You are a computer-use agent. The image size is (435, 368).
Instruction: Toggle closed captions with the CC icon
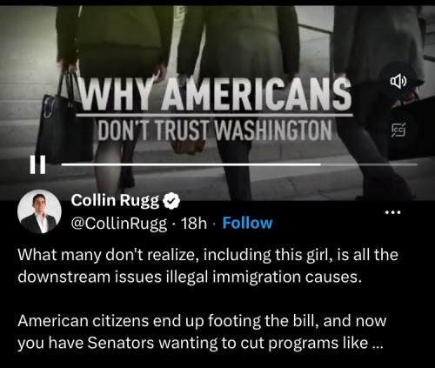398,130
